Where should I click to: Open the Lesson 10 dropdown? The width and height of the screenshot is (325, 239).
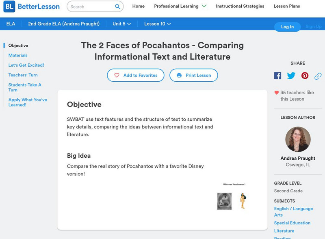[157, 24]
